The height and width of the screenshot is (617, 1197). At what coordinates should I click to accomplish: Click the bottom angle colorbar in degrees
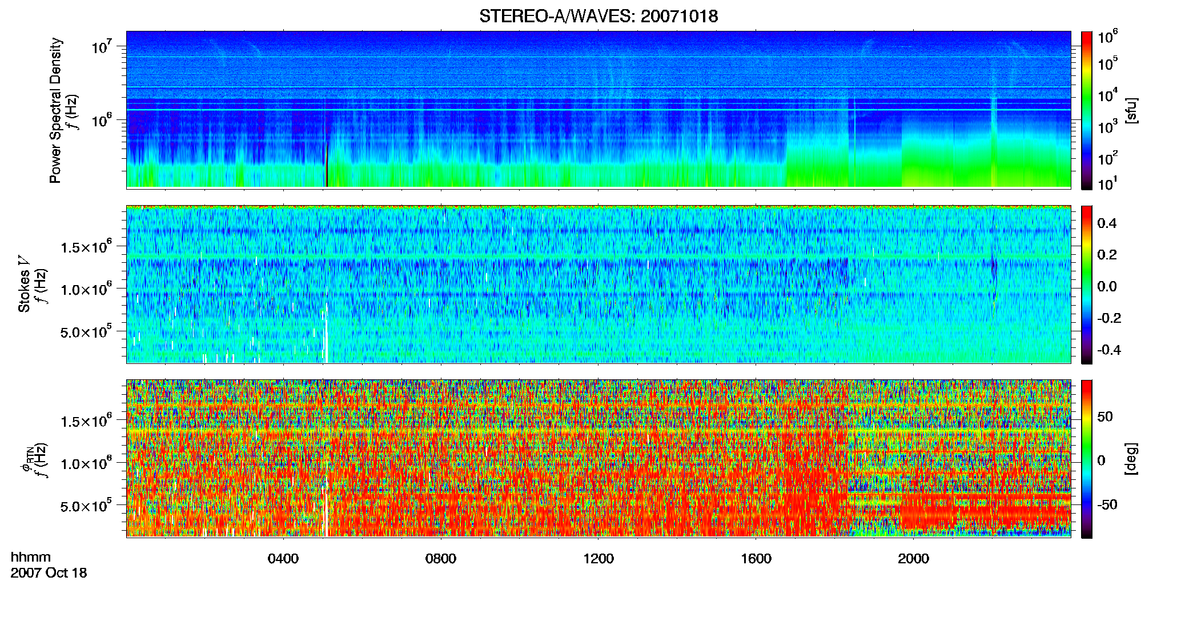pos(1087,459)
